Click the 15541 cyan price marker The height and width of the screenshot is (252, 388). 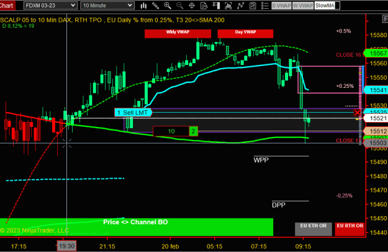pos(376,90)
